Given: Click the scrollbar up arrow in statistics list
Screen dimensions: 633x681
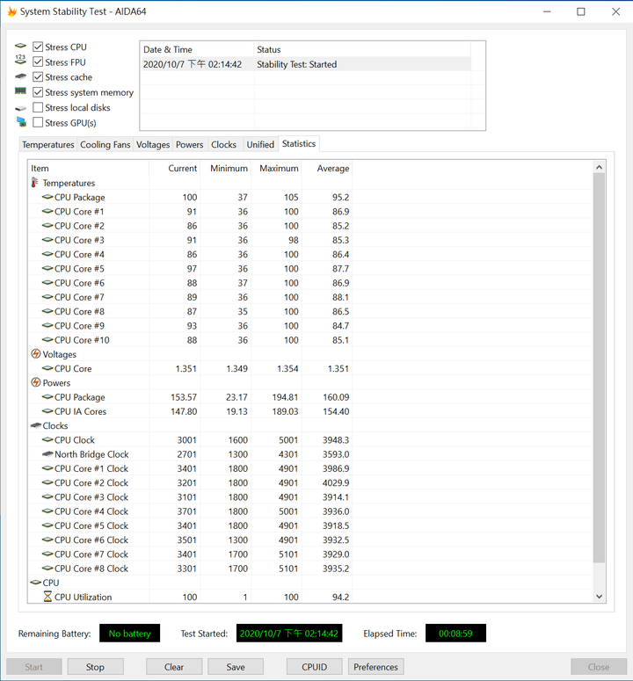Looking at the screenshot, I should (x=599, y=167).
